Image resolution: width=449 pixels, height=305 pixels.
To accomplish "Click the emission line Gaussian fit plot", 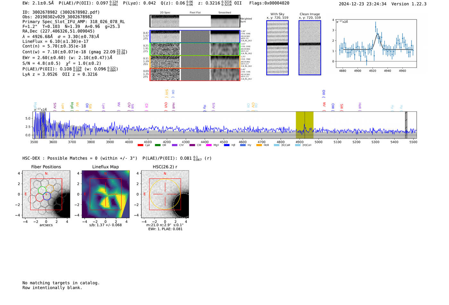I will 376,44.
